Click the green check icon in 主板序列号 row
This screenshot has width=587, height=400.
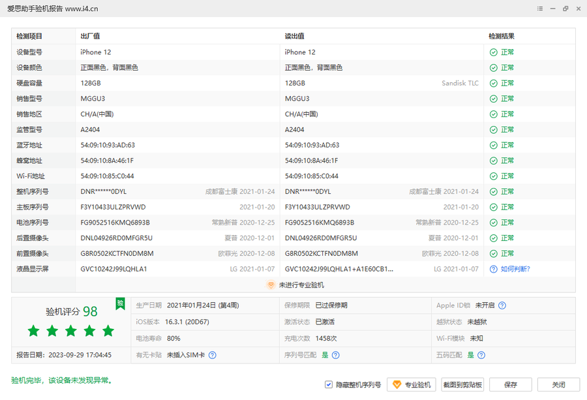[494, 207]
